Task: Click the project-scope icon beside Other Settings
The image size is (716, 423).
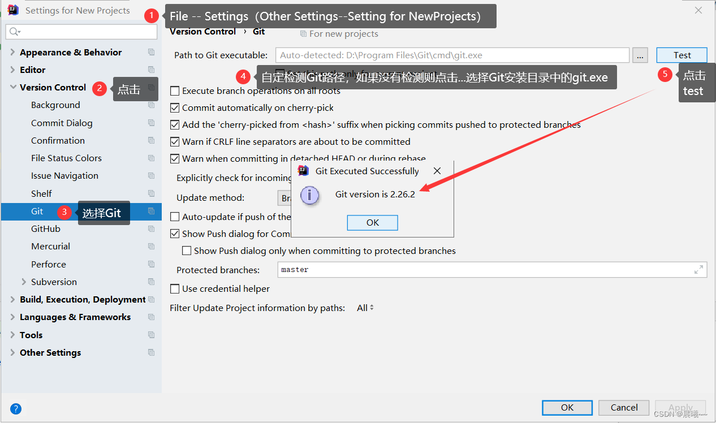Action: point(151,352)
